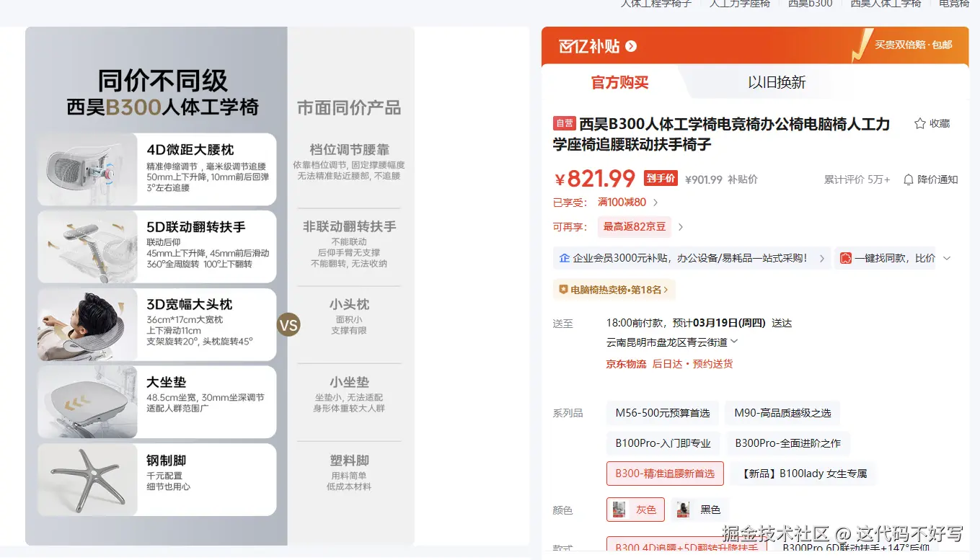Open 百亿补贴 via its arrow icon
The width and height of the screenshot is (980, 560).
tap(632, 45)
